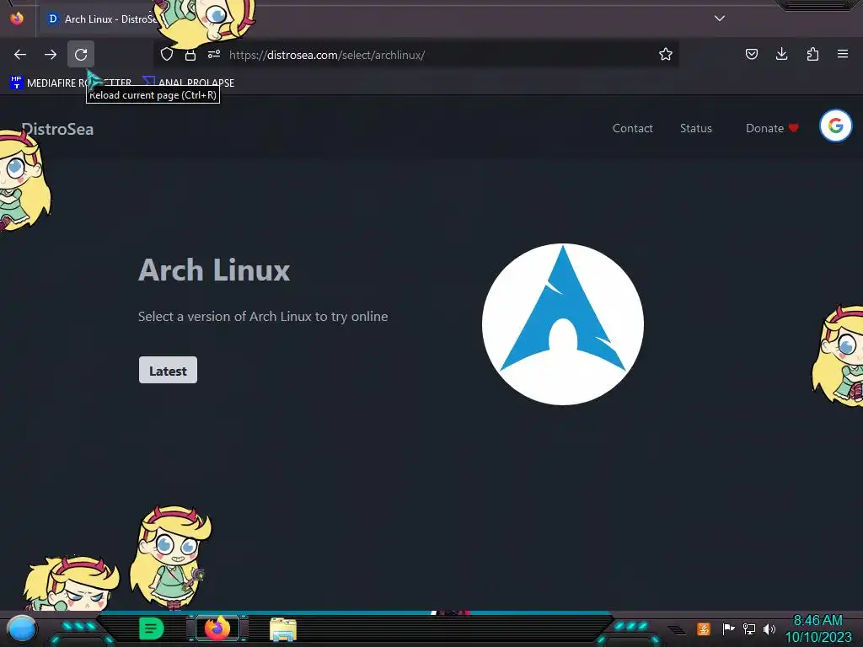Click the Arch Linux logo image
This screenshot has height=647, width=863.
(562, 324)
